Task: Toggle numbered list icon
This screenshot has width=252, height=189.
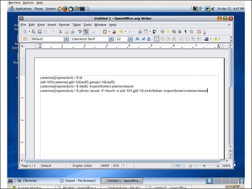Action: tap(182, 39)
